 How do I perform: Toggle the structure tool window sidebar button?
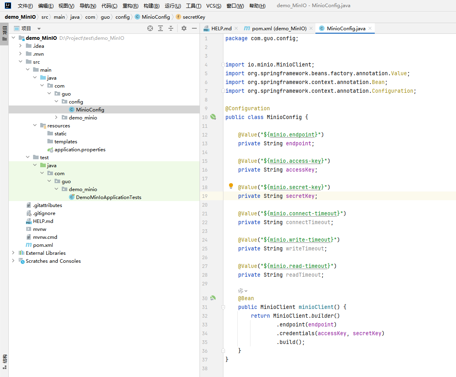(4, 361)
